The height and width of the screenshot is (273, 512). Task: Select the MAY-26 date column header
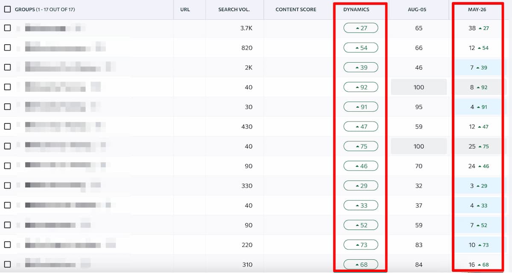click(478, 9)
